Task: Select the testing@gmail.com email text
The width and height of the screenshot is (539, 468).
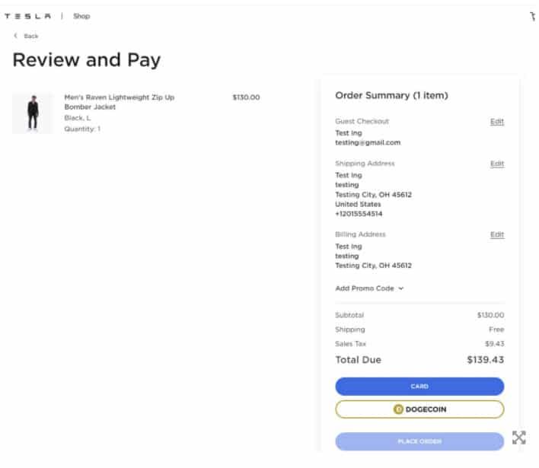Action: [368, 142]
